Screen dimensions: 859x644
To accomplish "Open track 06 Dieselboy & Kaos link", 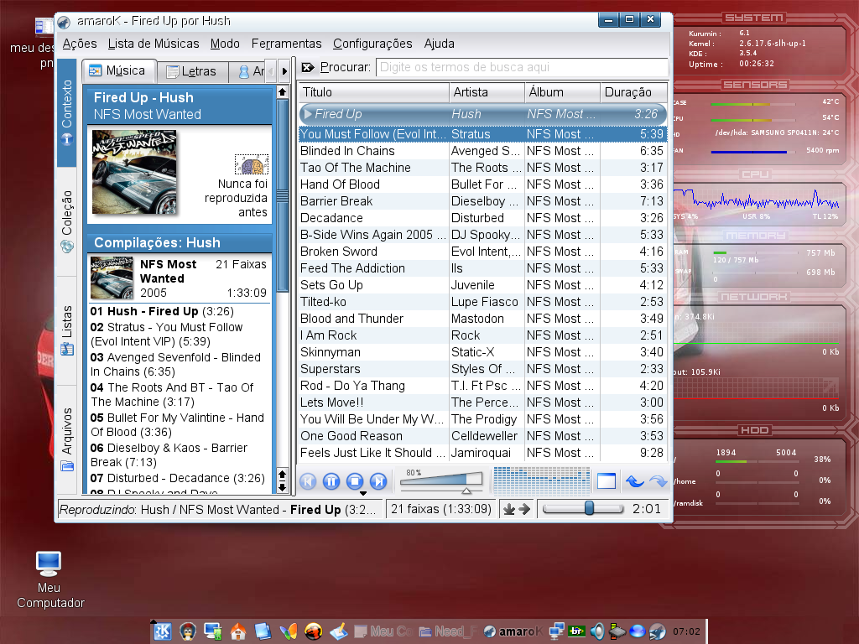I will [169, 454].
